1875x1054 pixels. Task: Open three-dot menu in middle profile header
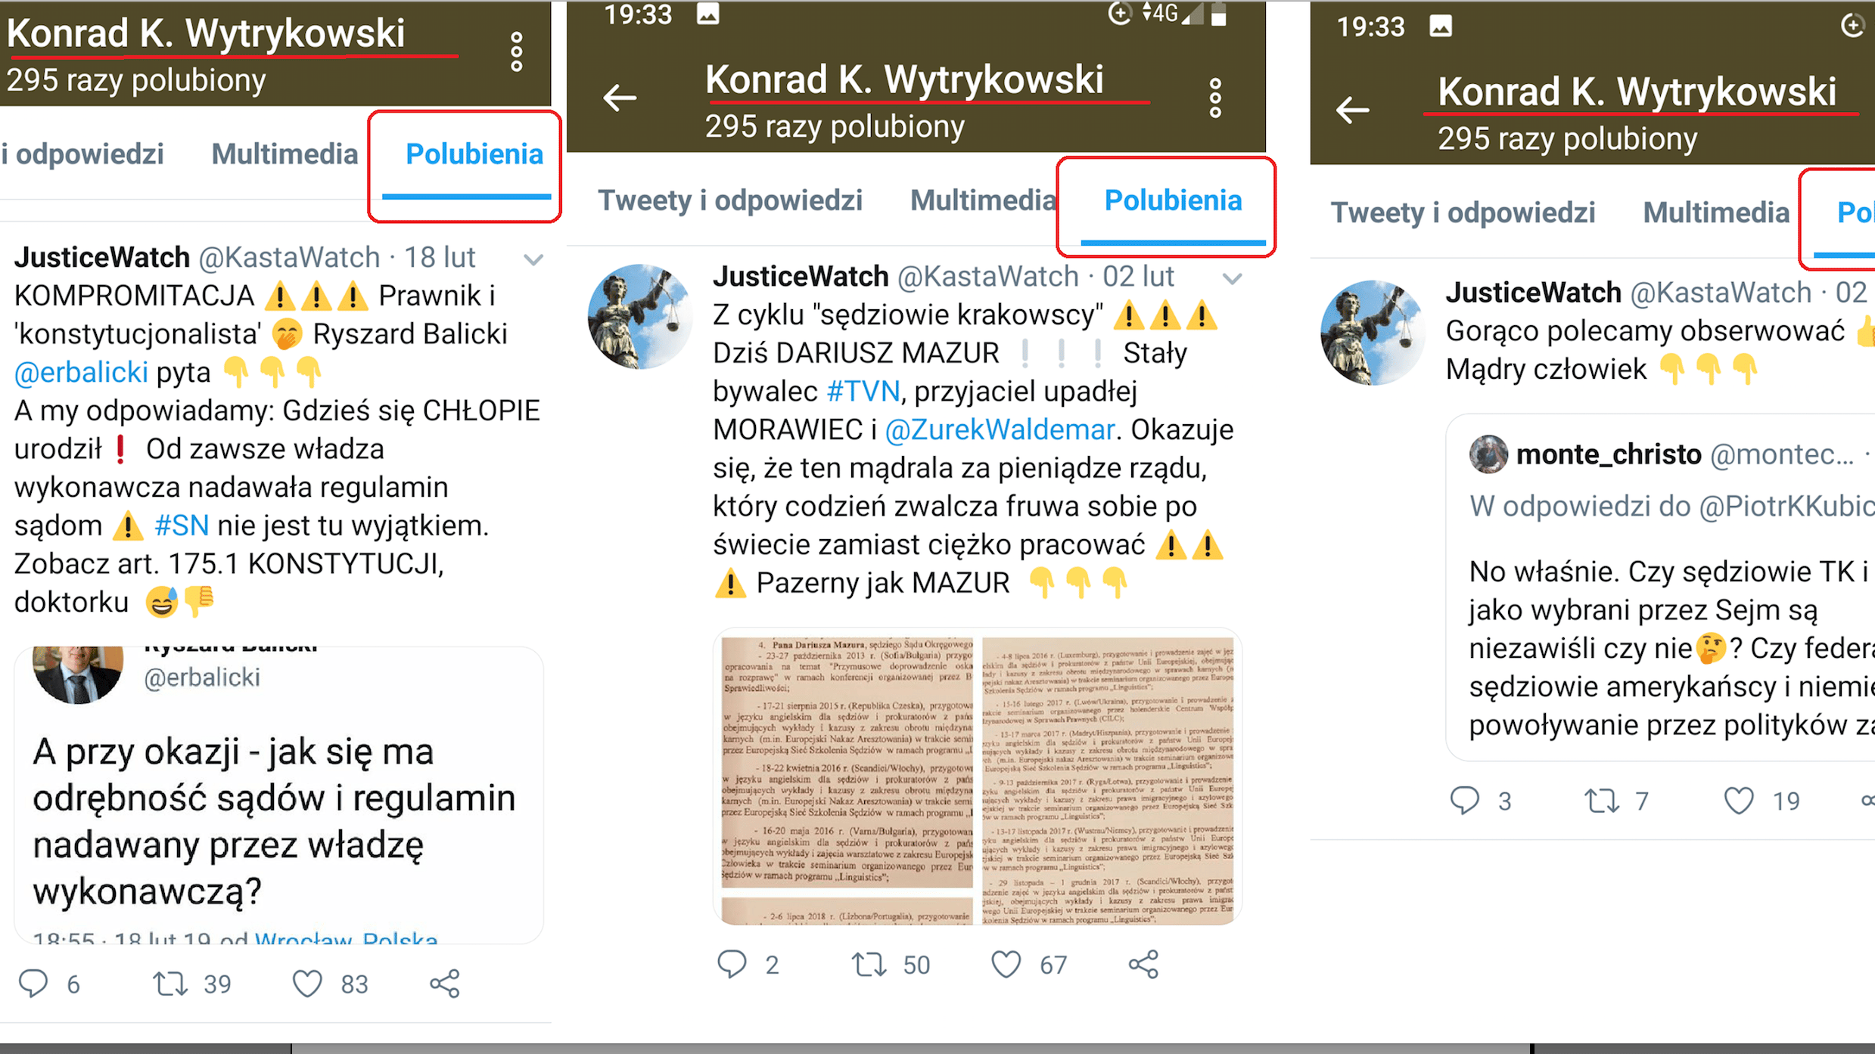click(x=1215, y=98)
